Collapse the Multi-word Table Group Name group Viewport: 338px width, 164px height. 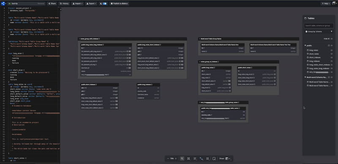point(199,39)
